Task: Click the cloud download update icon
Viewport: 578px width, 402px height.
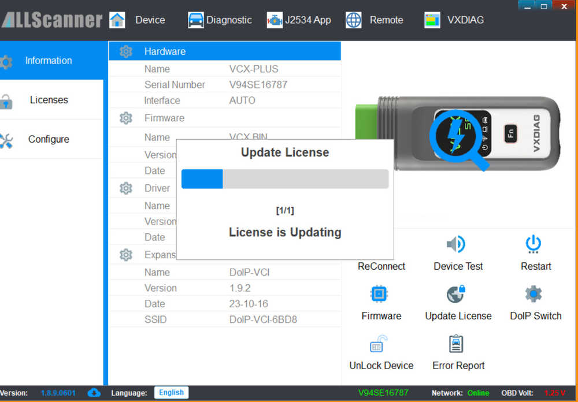Action: [94, 393]
